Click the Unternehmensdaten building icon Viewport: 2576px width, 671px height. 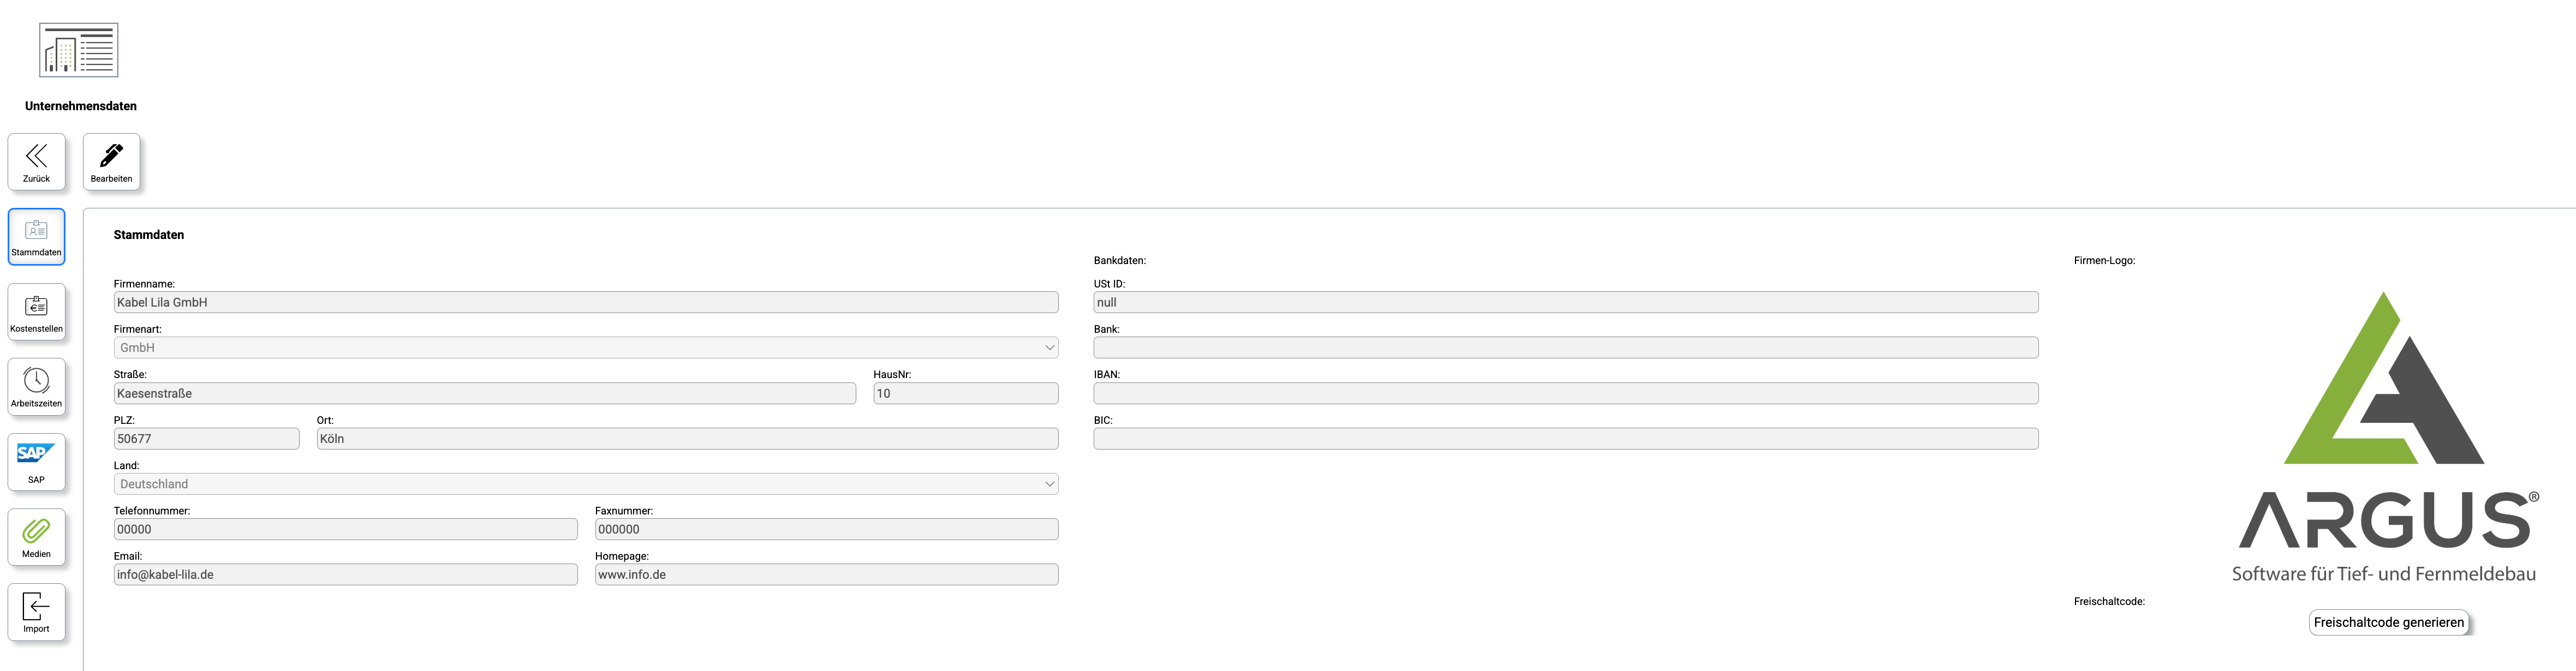[79, 50]
